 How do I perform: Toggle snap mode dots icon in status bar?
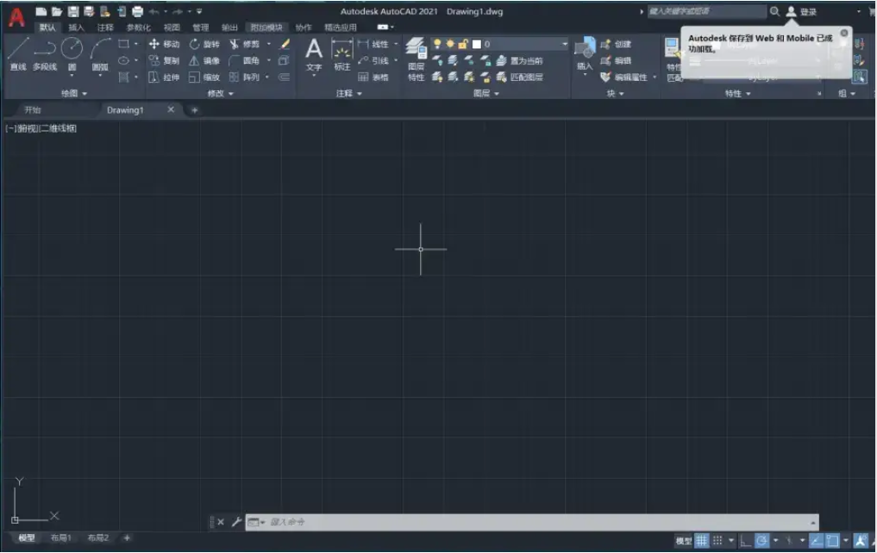tap(717, 540)
